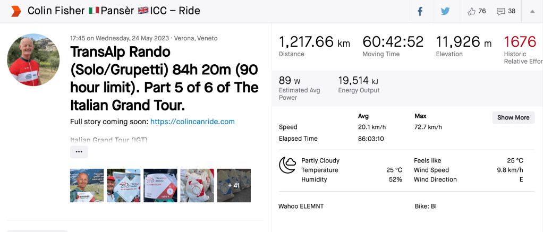The height and width of the screenshot is (232, 543).
Task: Give kudos with the thumbs-up icon
Action: point(471,11)
